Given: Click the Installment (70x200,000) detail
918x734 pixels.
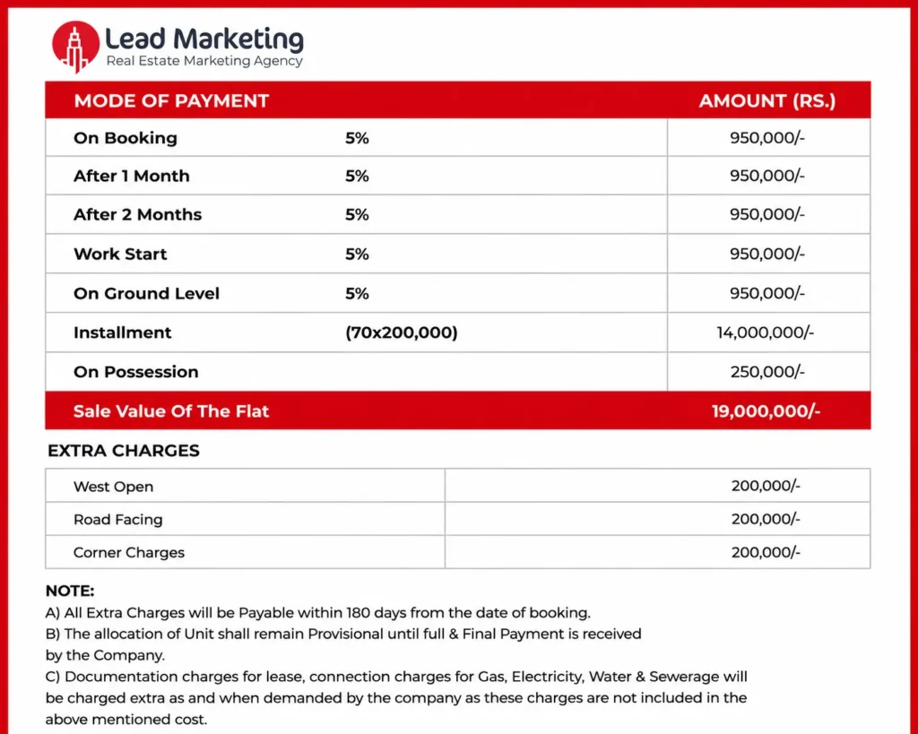Looking at the screenshot, I should tap(401, 332).
